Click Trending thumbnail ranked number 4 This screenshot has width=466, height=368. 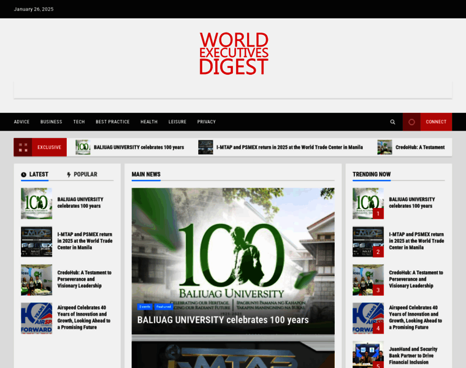point(368,318)
